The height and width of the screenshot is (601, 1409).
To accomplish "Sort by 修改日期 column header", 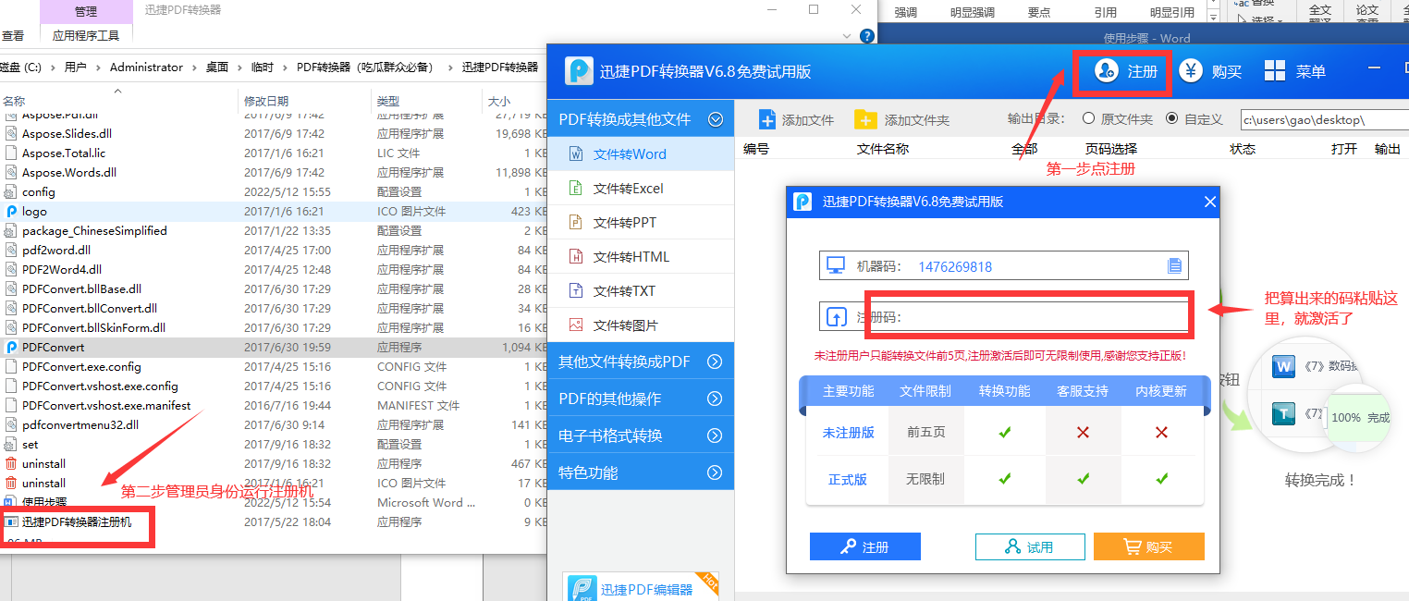I will click(x=266, y=101).
